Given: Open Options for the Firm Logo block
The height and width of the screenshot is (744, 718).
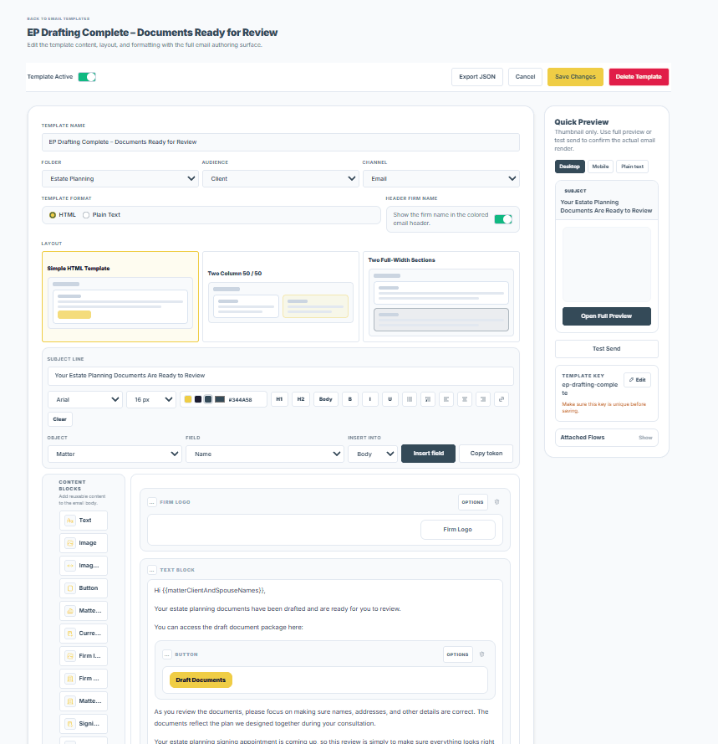Looking at the screenshot, I should coord(473,502).
